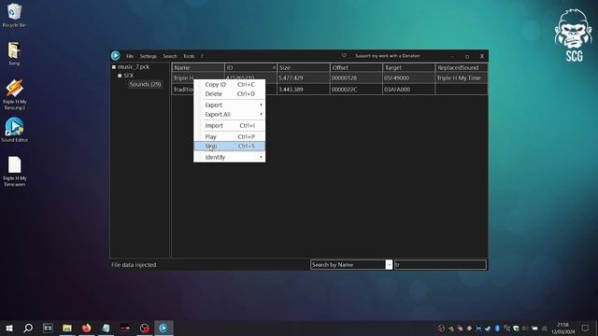Viewport: 598px width, 336px height.
Task: Open the Export submenu
Action: click(x=230, y=105)
